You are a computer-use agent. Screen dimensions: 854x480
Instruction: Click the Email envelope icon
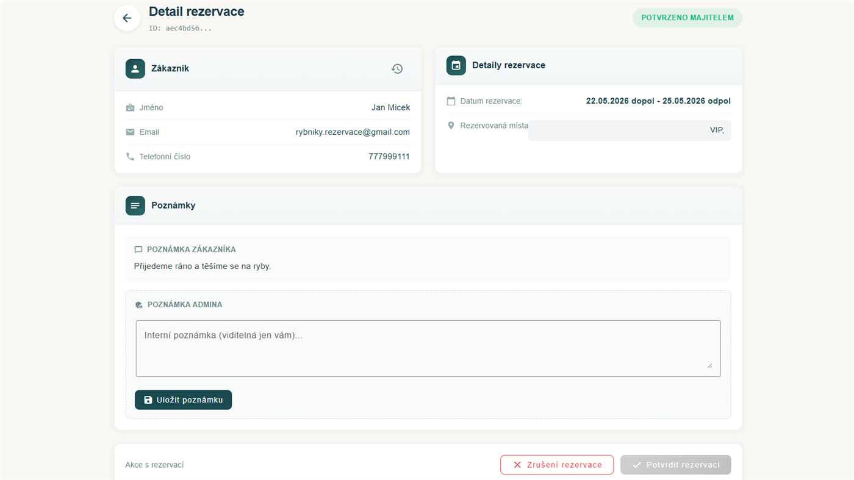tap(130, 132)
